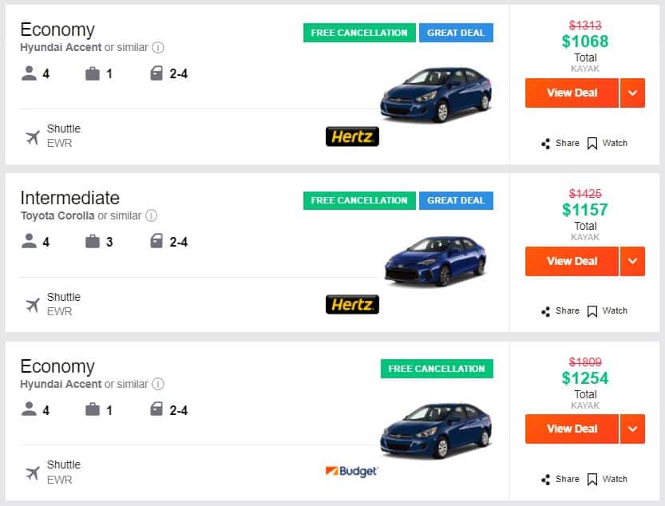This screenshot has width=665, height=506.
Task: Click View Deal for the $1254 Budget car
Action: (572, 429)
